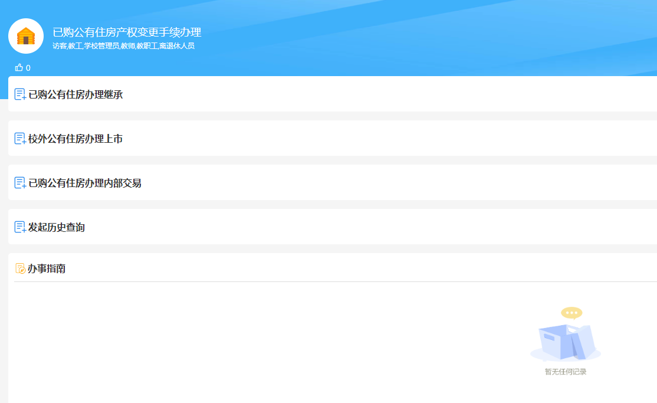This screenshot has width=657, height=403.
Task: Select the 办事指南 section heading
Action: tap(47, 268)
